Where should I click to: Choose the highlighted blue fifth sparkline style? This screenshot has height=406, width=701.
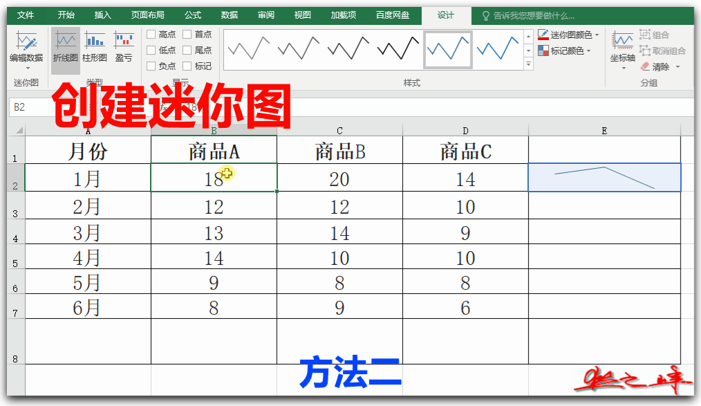(448, 49)
